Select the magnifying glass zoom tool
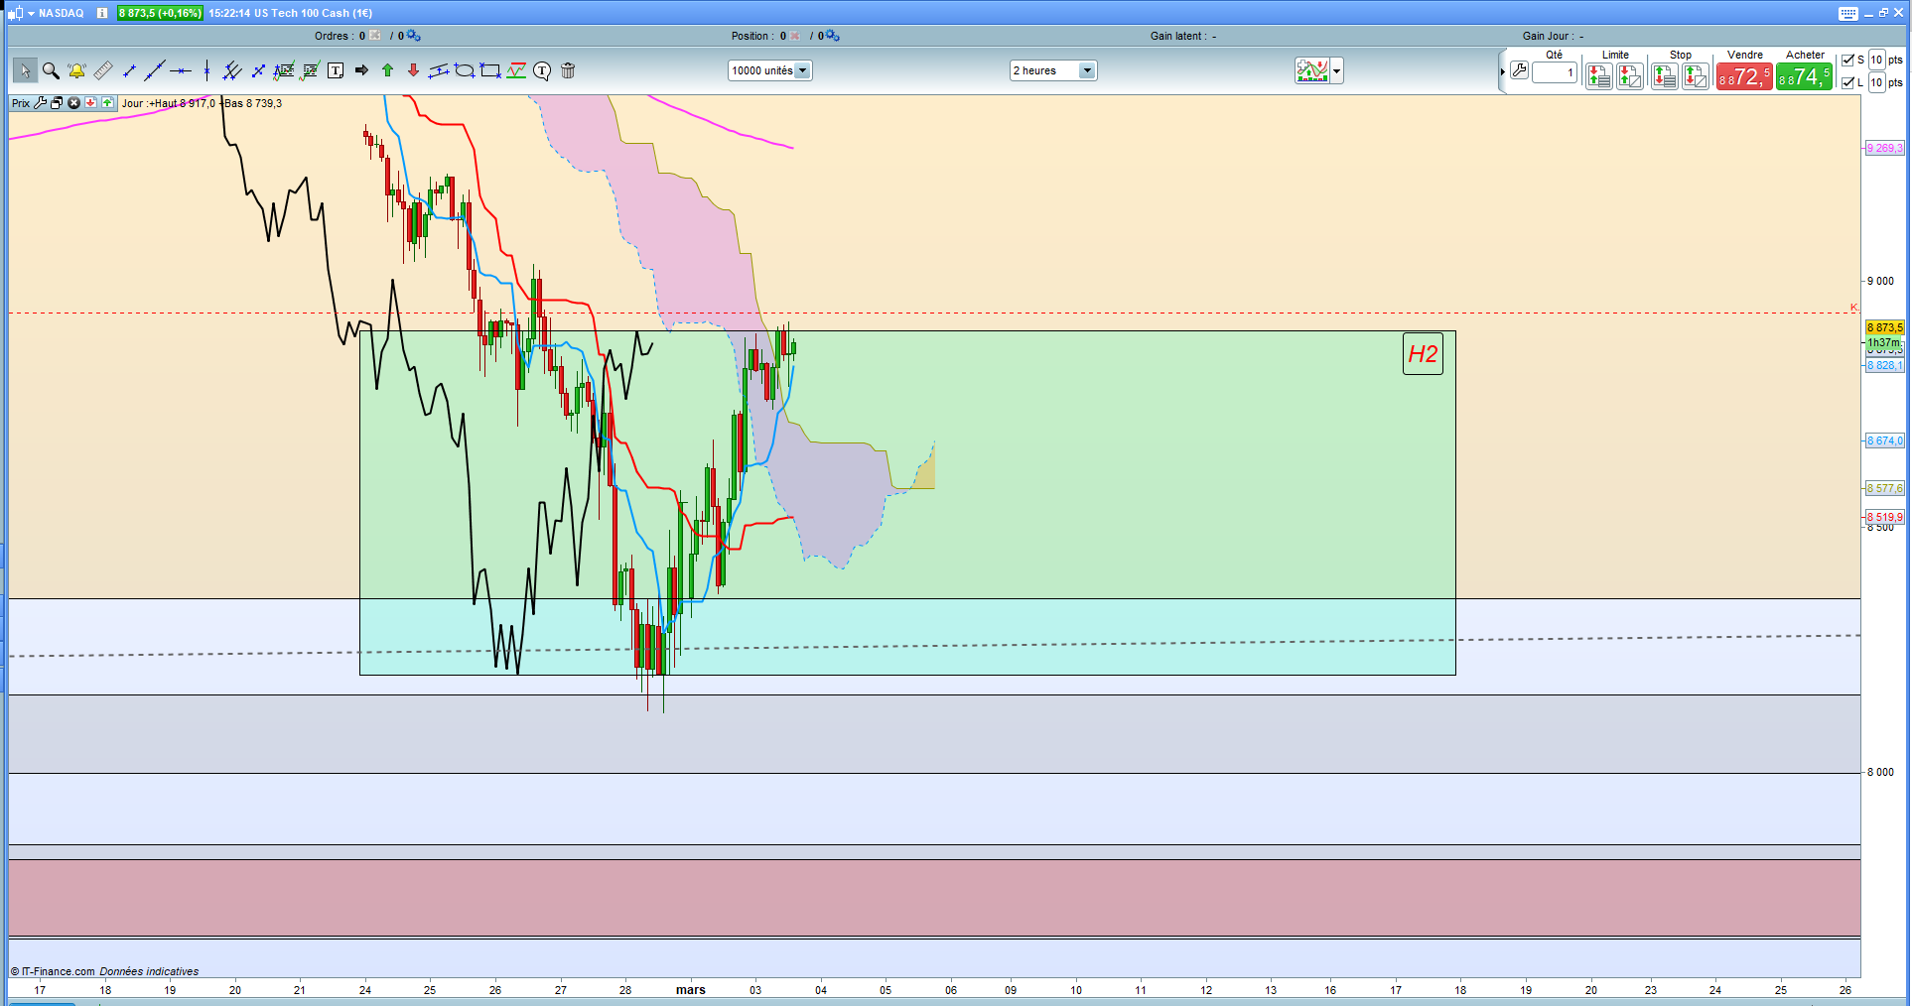The width and height of the screenshot is (1912, 1006). [51, 70]
